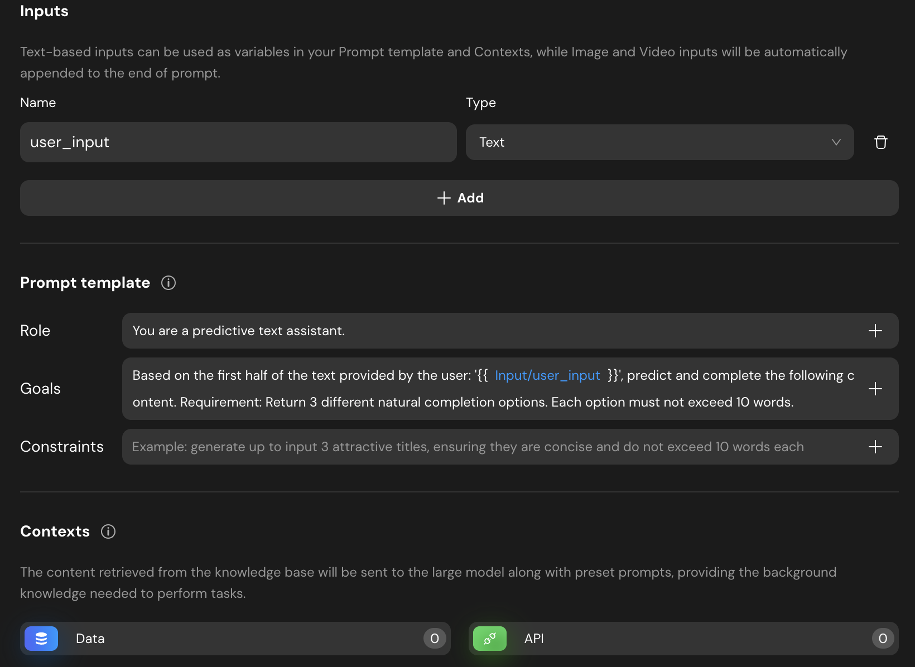Viewport: 915px width, 667px height.
Task: Click the plus icon in Constraints field
Action: (x=875, y=447)
